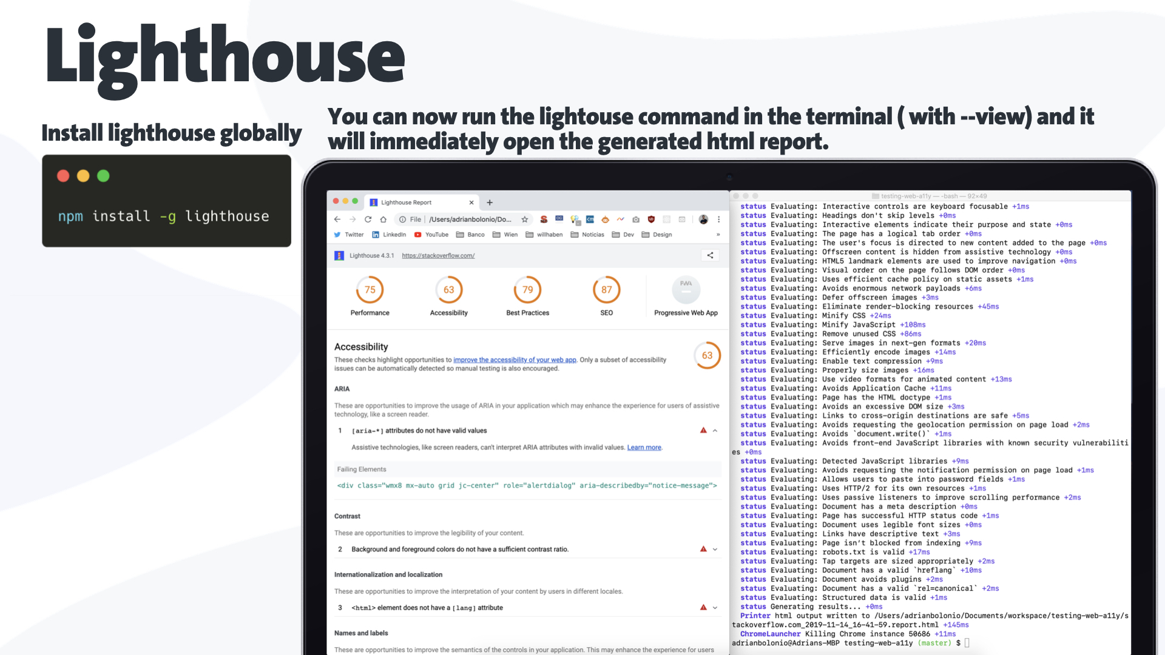
Task: Open the Banco bookmarks folder
Action: [470, 235]
